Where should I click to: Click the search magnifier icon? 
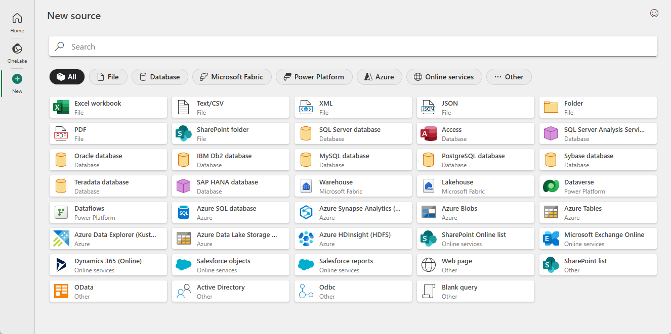(x=60, y=46)
